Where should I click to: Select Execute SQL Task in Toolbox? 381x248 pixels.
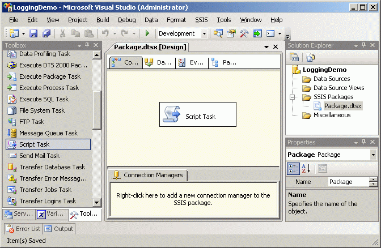click(48, 99)
